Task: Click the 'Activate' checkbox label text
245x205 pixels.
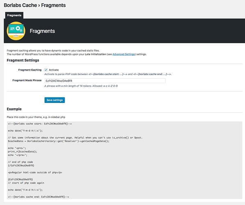Action: (x=54, y=70)
